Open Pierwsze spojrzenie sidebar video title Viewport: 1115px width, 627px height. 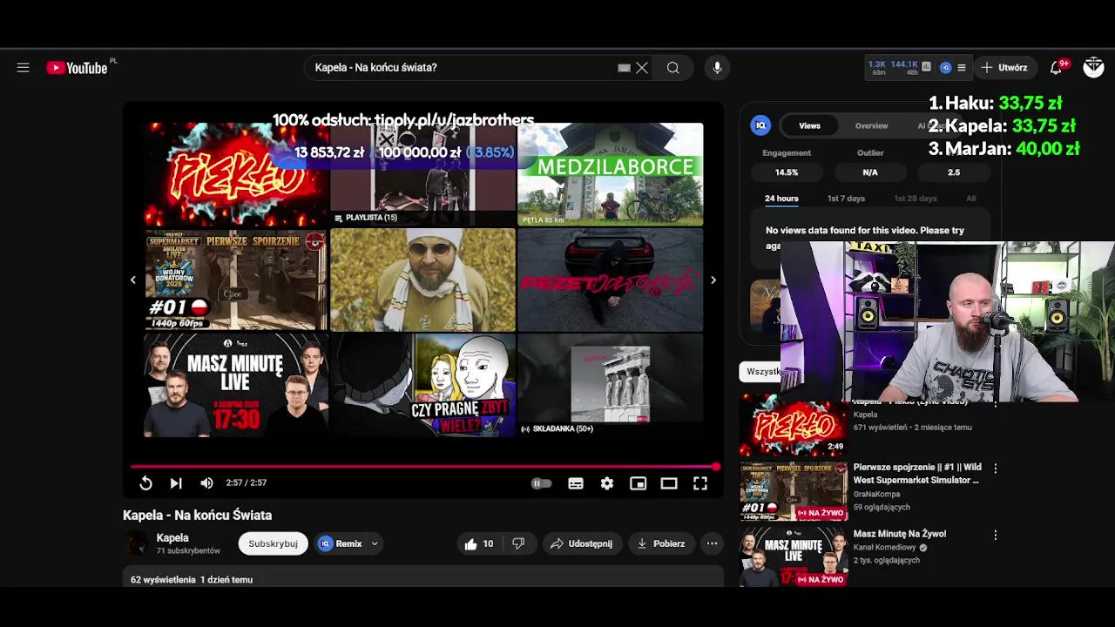tap(916, 474)
